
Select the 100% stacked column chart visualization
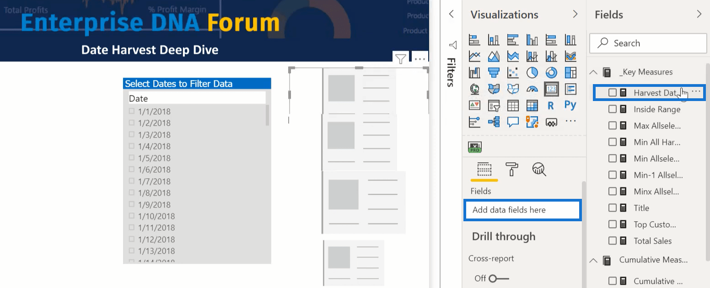click(x=570, y=40)
